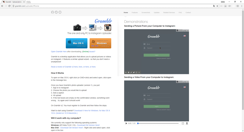This screenshot has height=132, width=244.
Task: Click the Email field in the picture demo
Action: coord(156,44)
